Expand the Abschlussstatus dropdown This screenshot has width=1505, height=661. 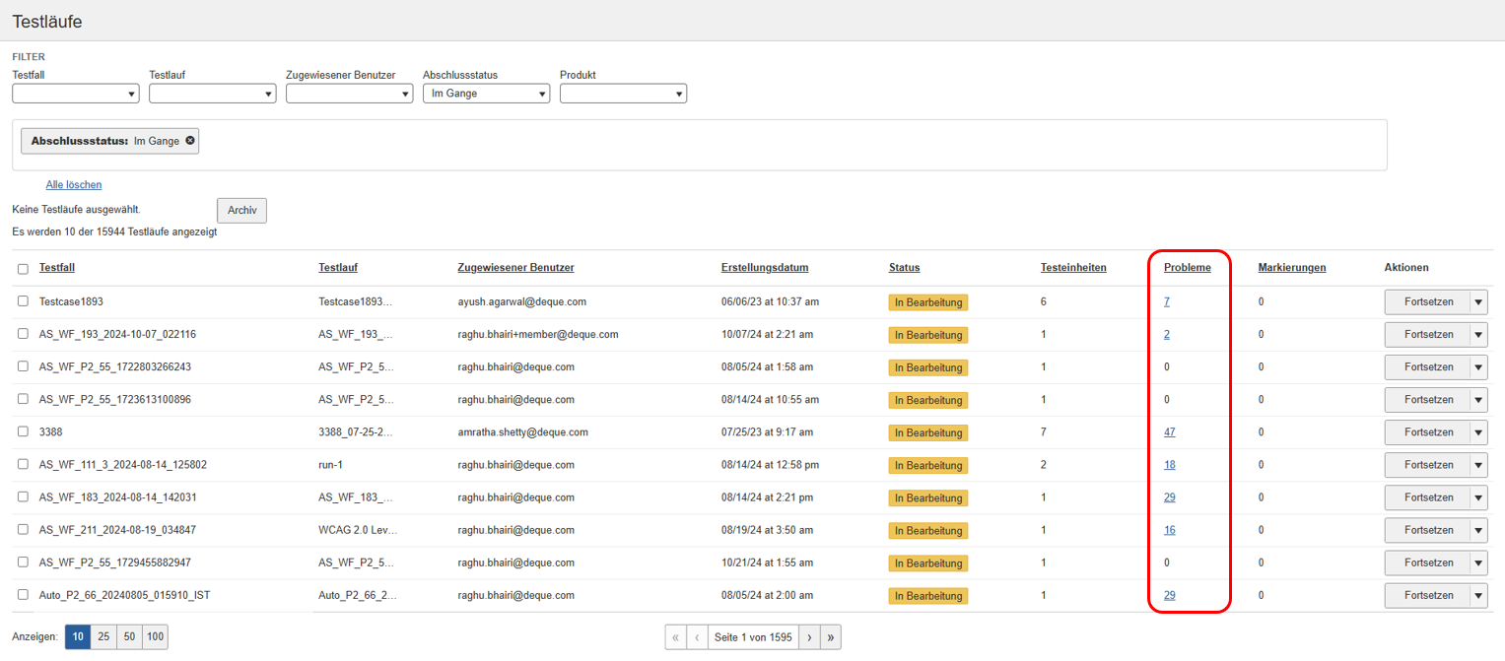tap(486, 94)
